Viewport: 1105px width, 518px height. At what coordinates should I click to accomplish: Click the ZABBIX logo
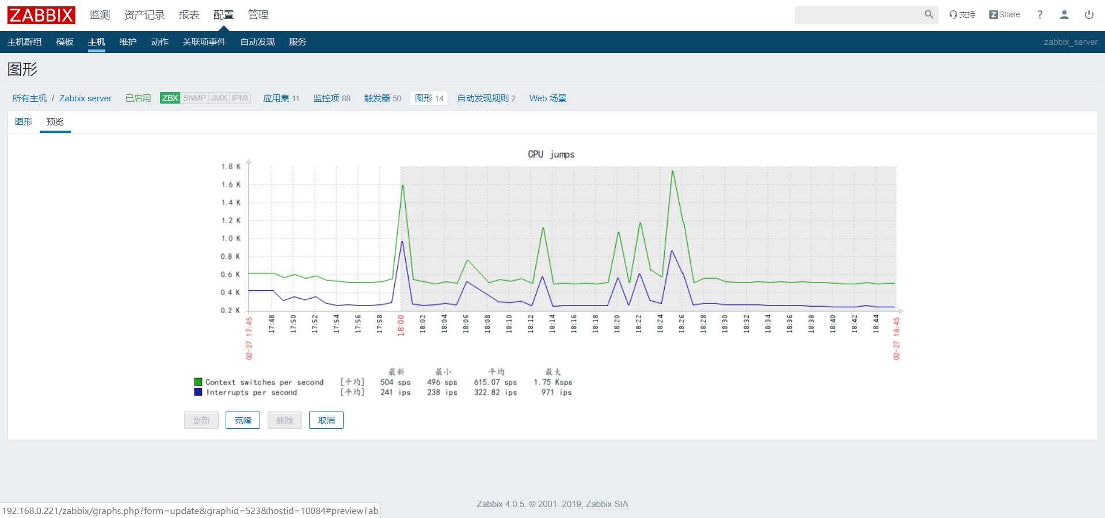coord(41,15)
